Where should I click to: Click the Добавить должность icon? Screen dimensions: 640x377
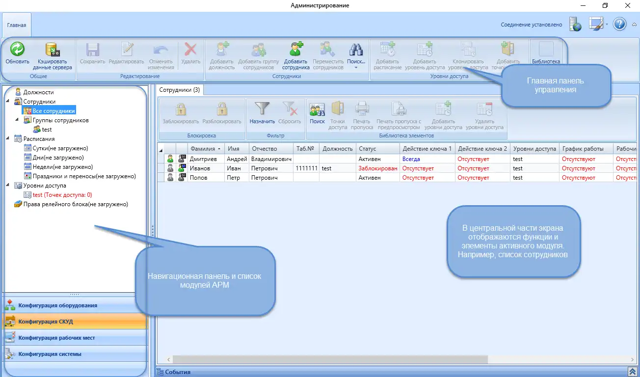pyautogui.click(x=222, y=50)
